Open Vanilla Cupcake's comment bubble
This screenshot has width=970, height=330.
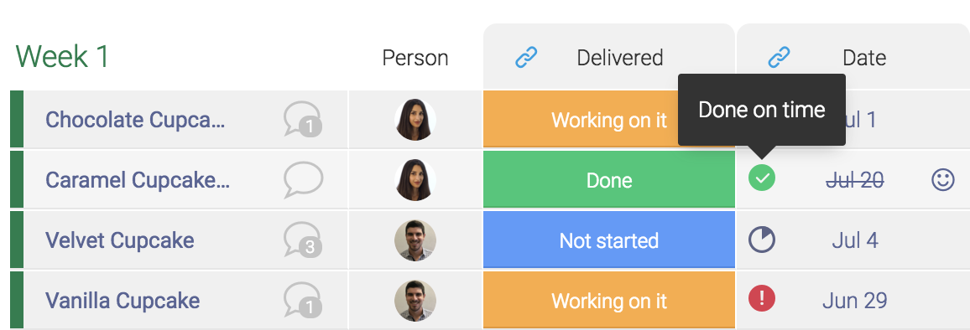pos(303,300)
